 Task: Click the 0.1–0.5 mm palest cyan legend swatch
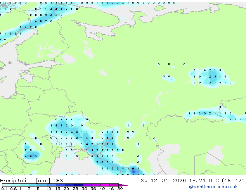click(x=7, y=185)
